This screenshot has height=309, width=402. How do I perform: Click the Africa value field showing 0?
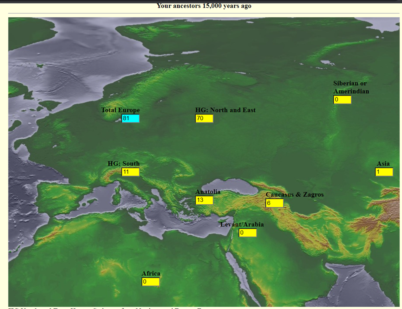[x=151, y=282]
